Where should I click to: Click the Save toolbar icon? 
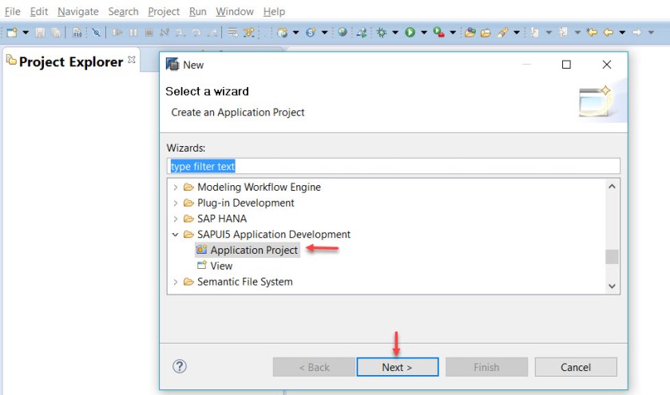coord(40,33)
